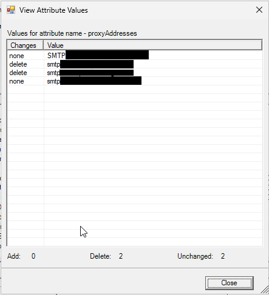
Task: Click the Delete count label
Action: coord(100,256)
